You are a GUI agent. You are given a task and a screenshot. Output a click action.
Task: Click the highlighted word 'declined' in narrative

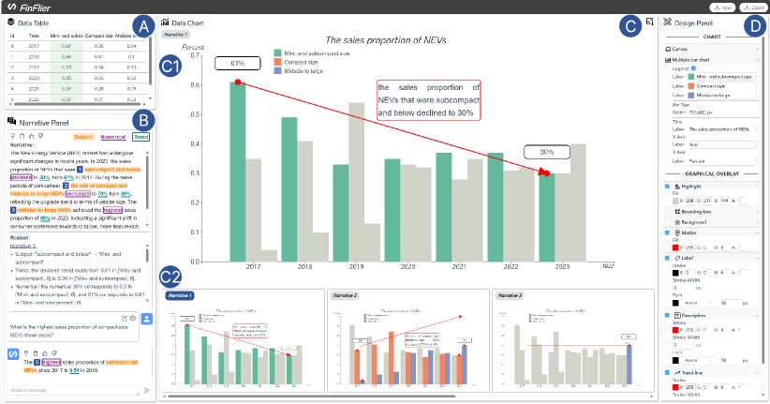click(22, 177)
